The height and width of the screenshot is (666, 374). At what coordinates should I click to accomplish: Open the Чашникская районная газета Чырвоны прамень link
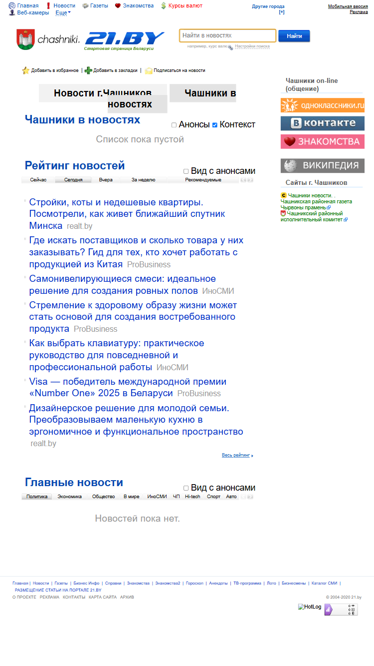click(x=316, y=204)
